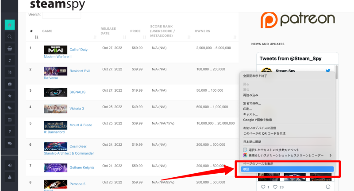Expand the screenshot recorder submenu arrow
The height and width of the screenshot is (191, 354).
tap(331, 156)
